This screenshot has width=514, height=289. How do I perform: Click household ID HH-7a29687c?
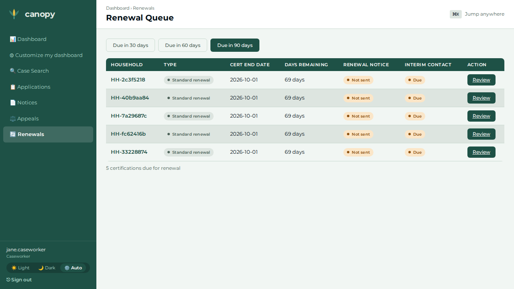click(129, 116)
